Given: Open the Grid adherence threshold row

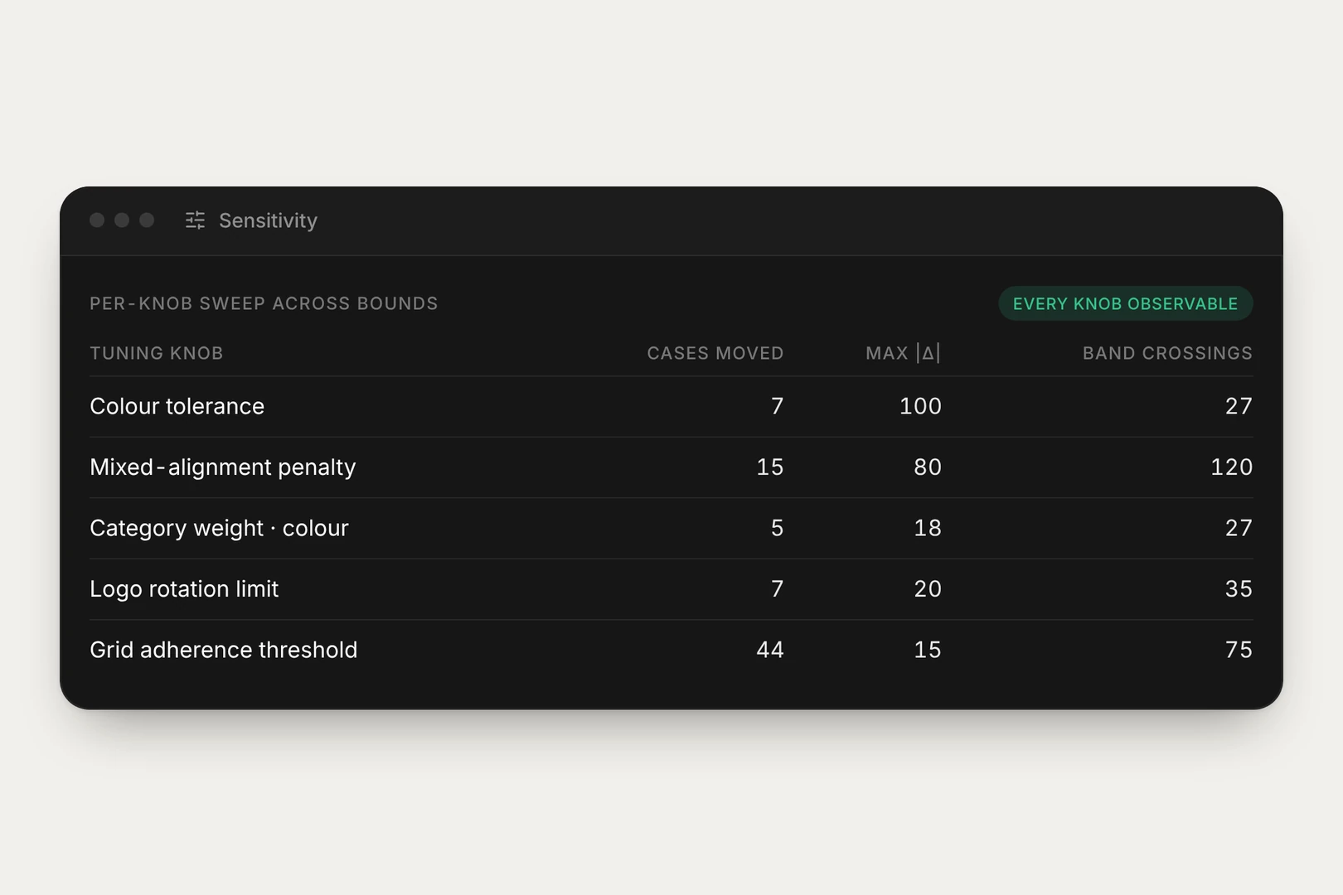Looking at the screenshot, I should pos(671,650).
